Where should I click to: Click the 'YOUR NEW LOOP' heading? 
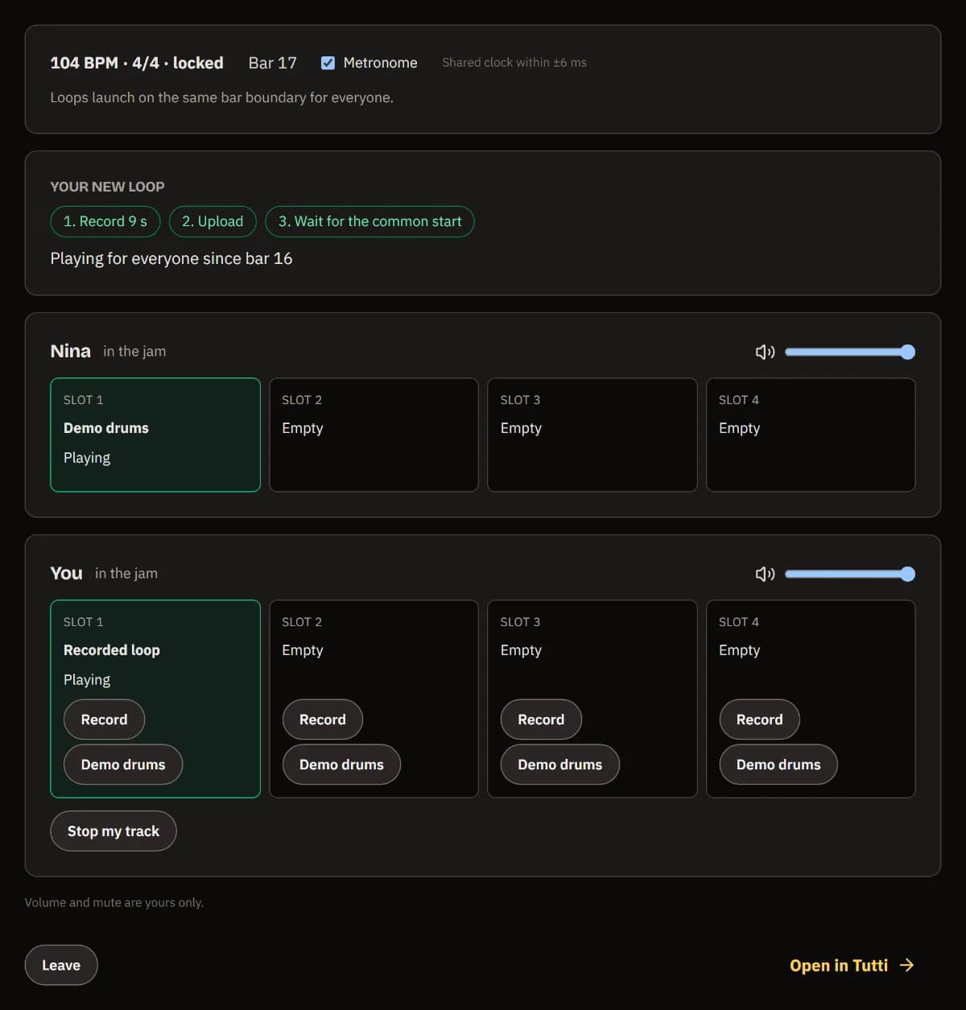107,187
